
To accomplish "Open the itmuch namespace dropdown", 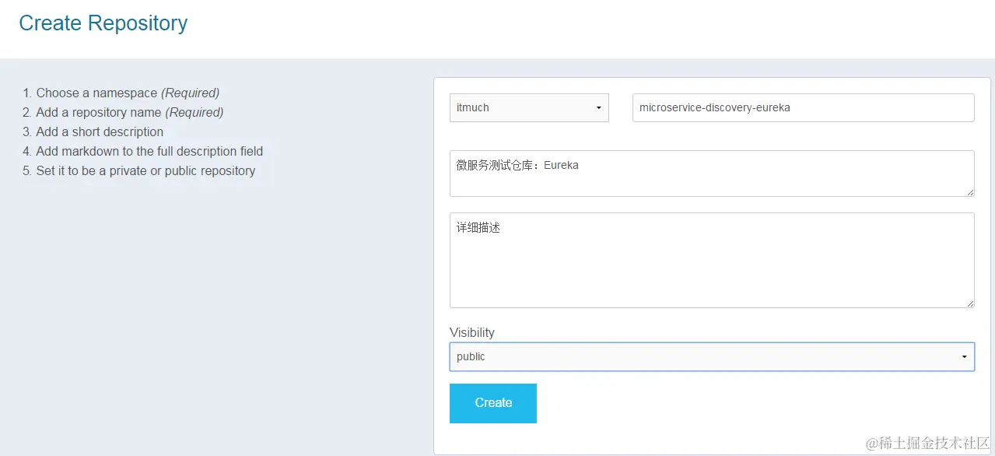I will 529,108.
